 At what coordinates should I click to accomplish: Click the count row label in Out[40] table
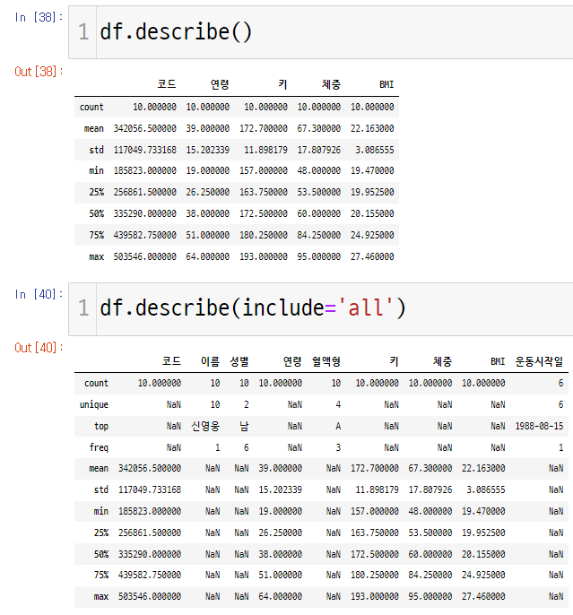point(97,383)
